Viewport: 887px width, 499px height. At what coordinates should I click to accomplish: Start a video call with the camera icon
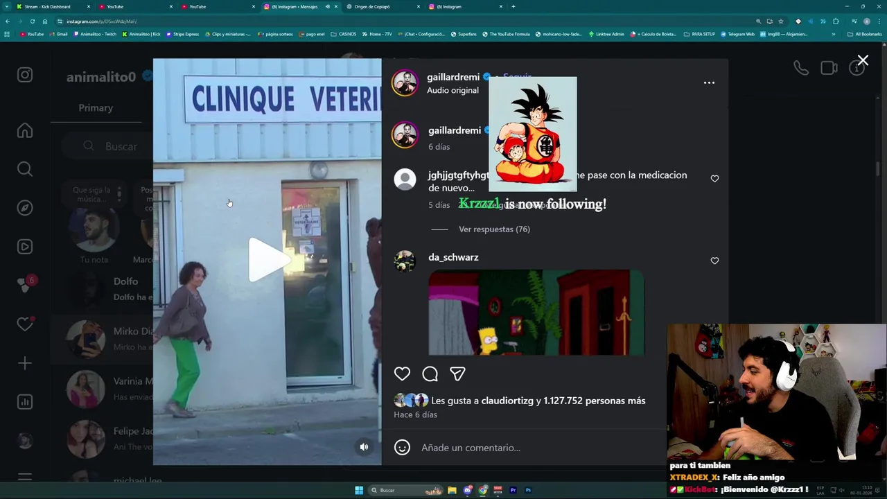coord(829,68)
